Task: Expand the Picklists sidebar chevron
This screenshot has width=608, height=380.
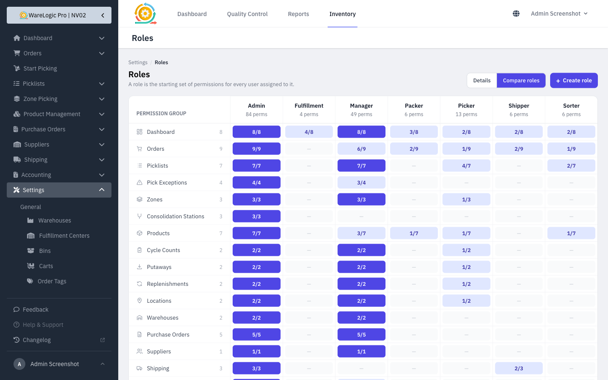Action: (x=102, y=84)
